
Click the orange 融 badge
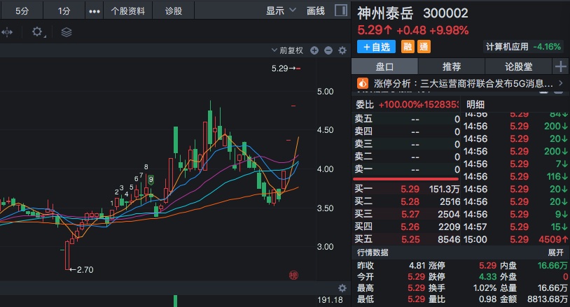click(x=408, y=47)
